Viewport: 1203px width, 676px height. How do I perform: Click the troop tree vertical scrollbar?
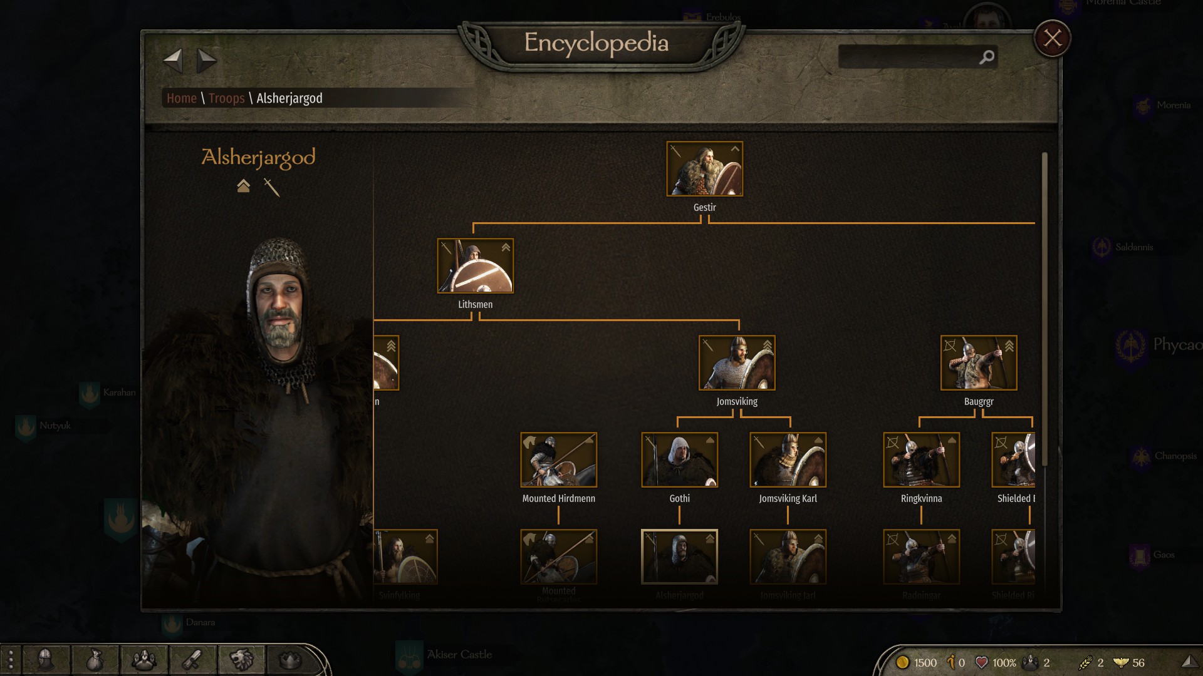1044,309
